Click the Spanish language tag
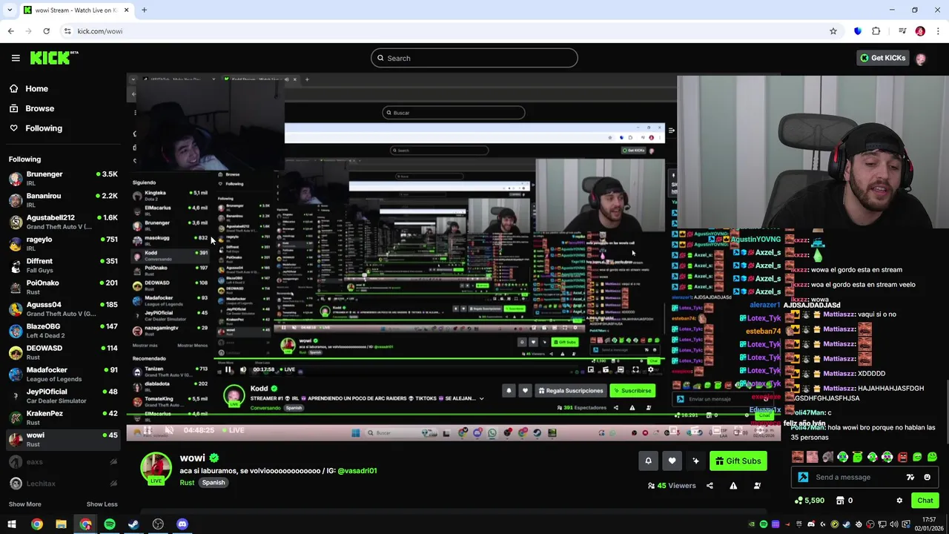949x534 pixels. pos(214,483)
